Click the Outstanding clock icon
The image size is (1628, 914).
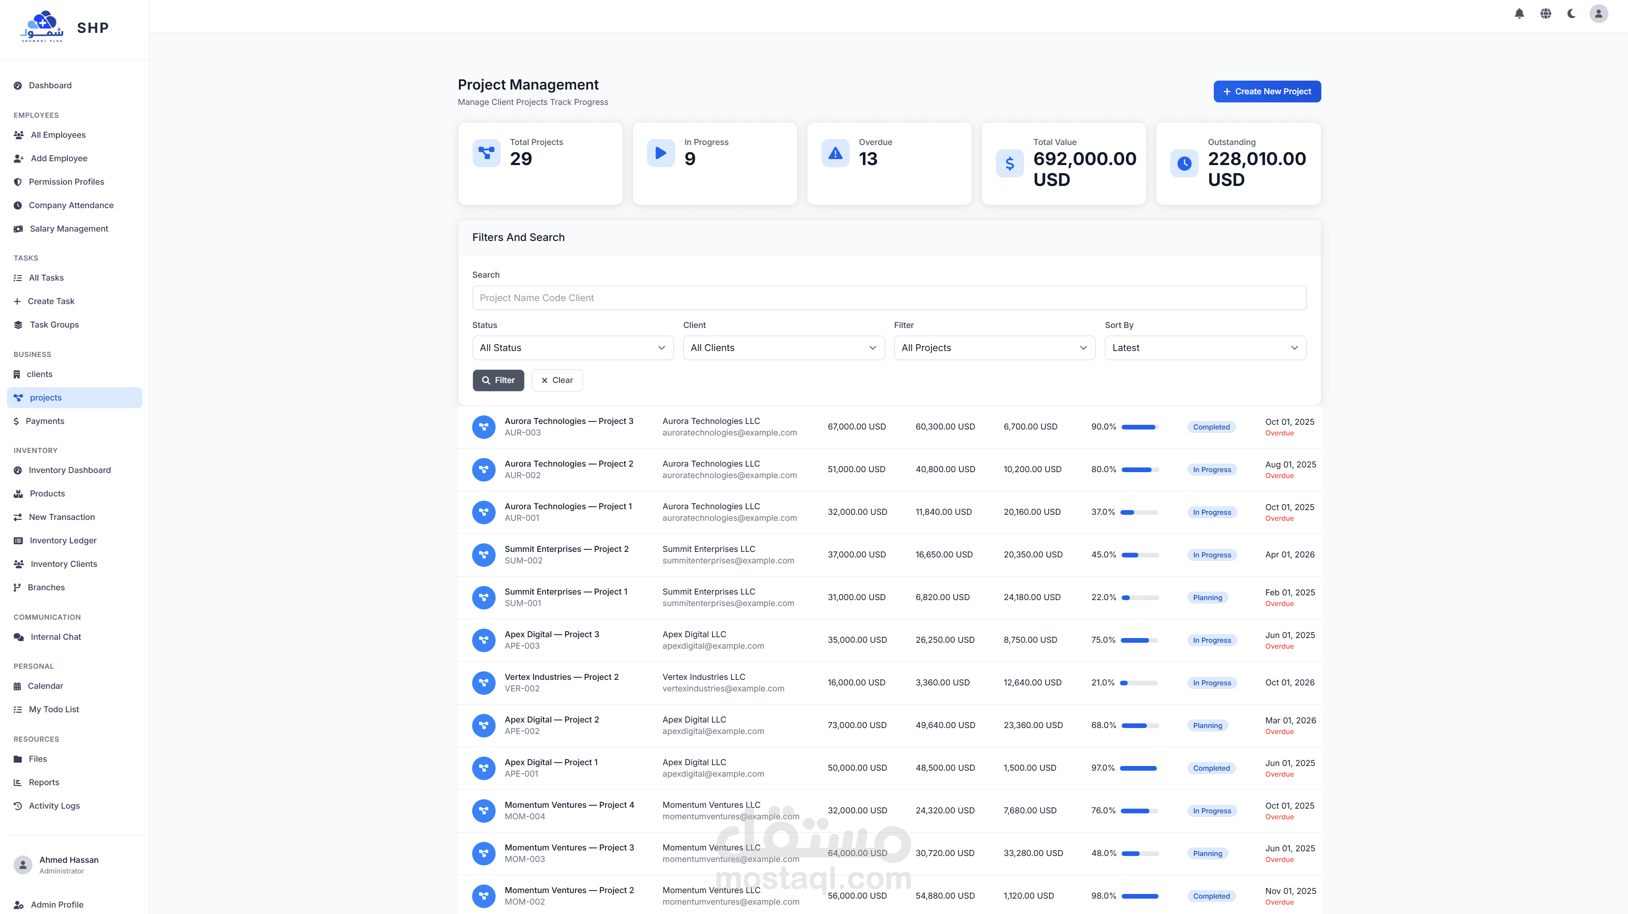point(1184,164)
